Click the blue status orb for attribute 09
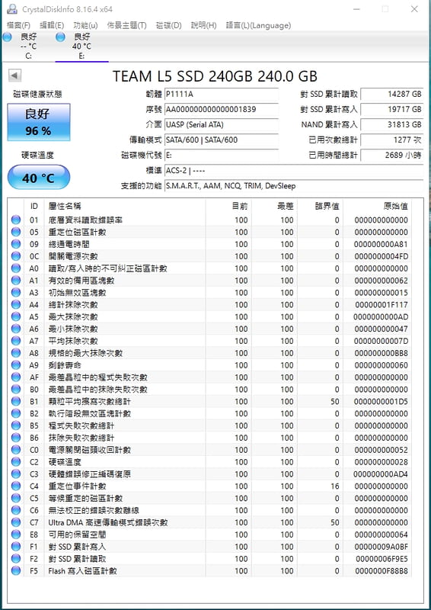This screenshot has height=610, width=431. tap(16, 244)
